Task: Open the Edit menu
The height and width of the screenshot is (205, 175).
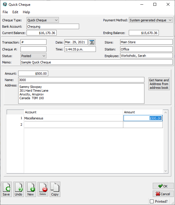Action: (x=15, y=12)
